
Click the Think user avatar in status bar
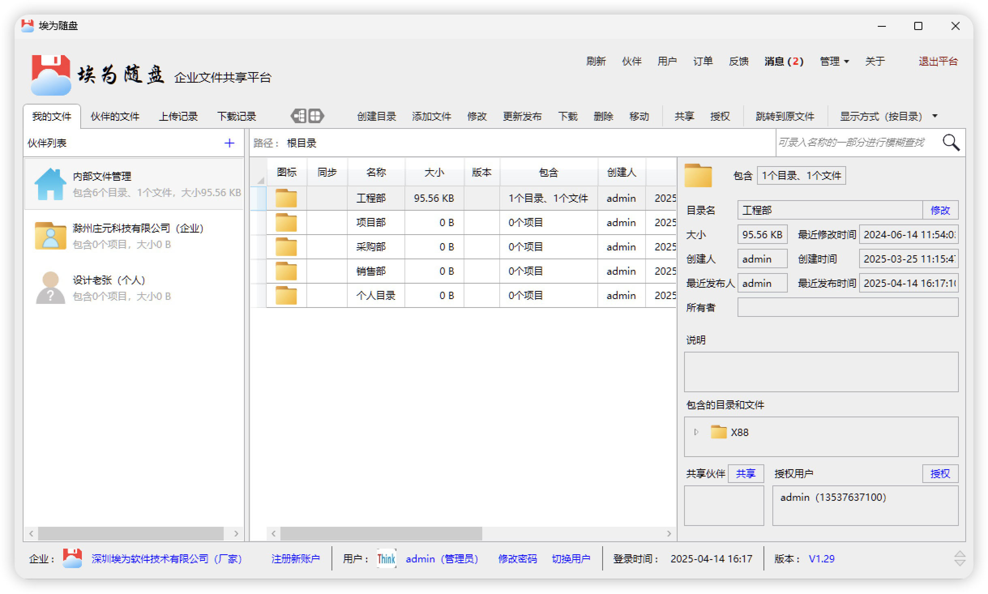pos(386,559)
